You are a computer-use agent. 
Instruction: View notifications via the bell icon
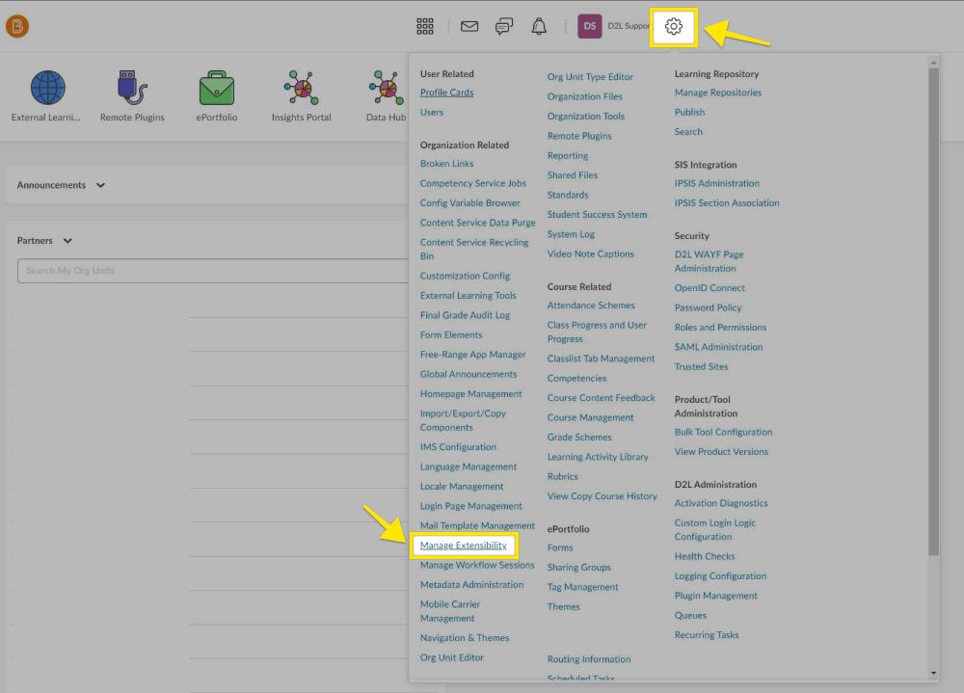[538, 26]
